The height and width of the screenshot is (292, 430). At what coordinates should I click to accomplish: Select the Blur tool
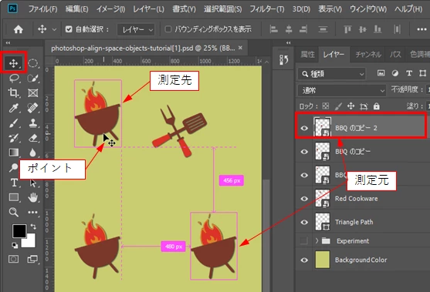(33, 153)
